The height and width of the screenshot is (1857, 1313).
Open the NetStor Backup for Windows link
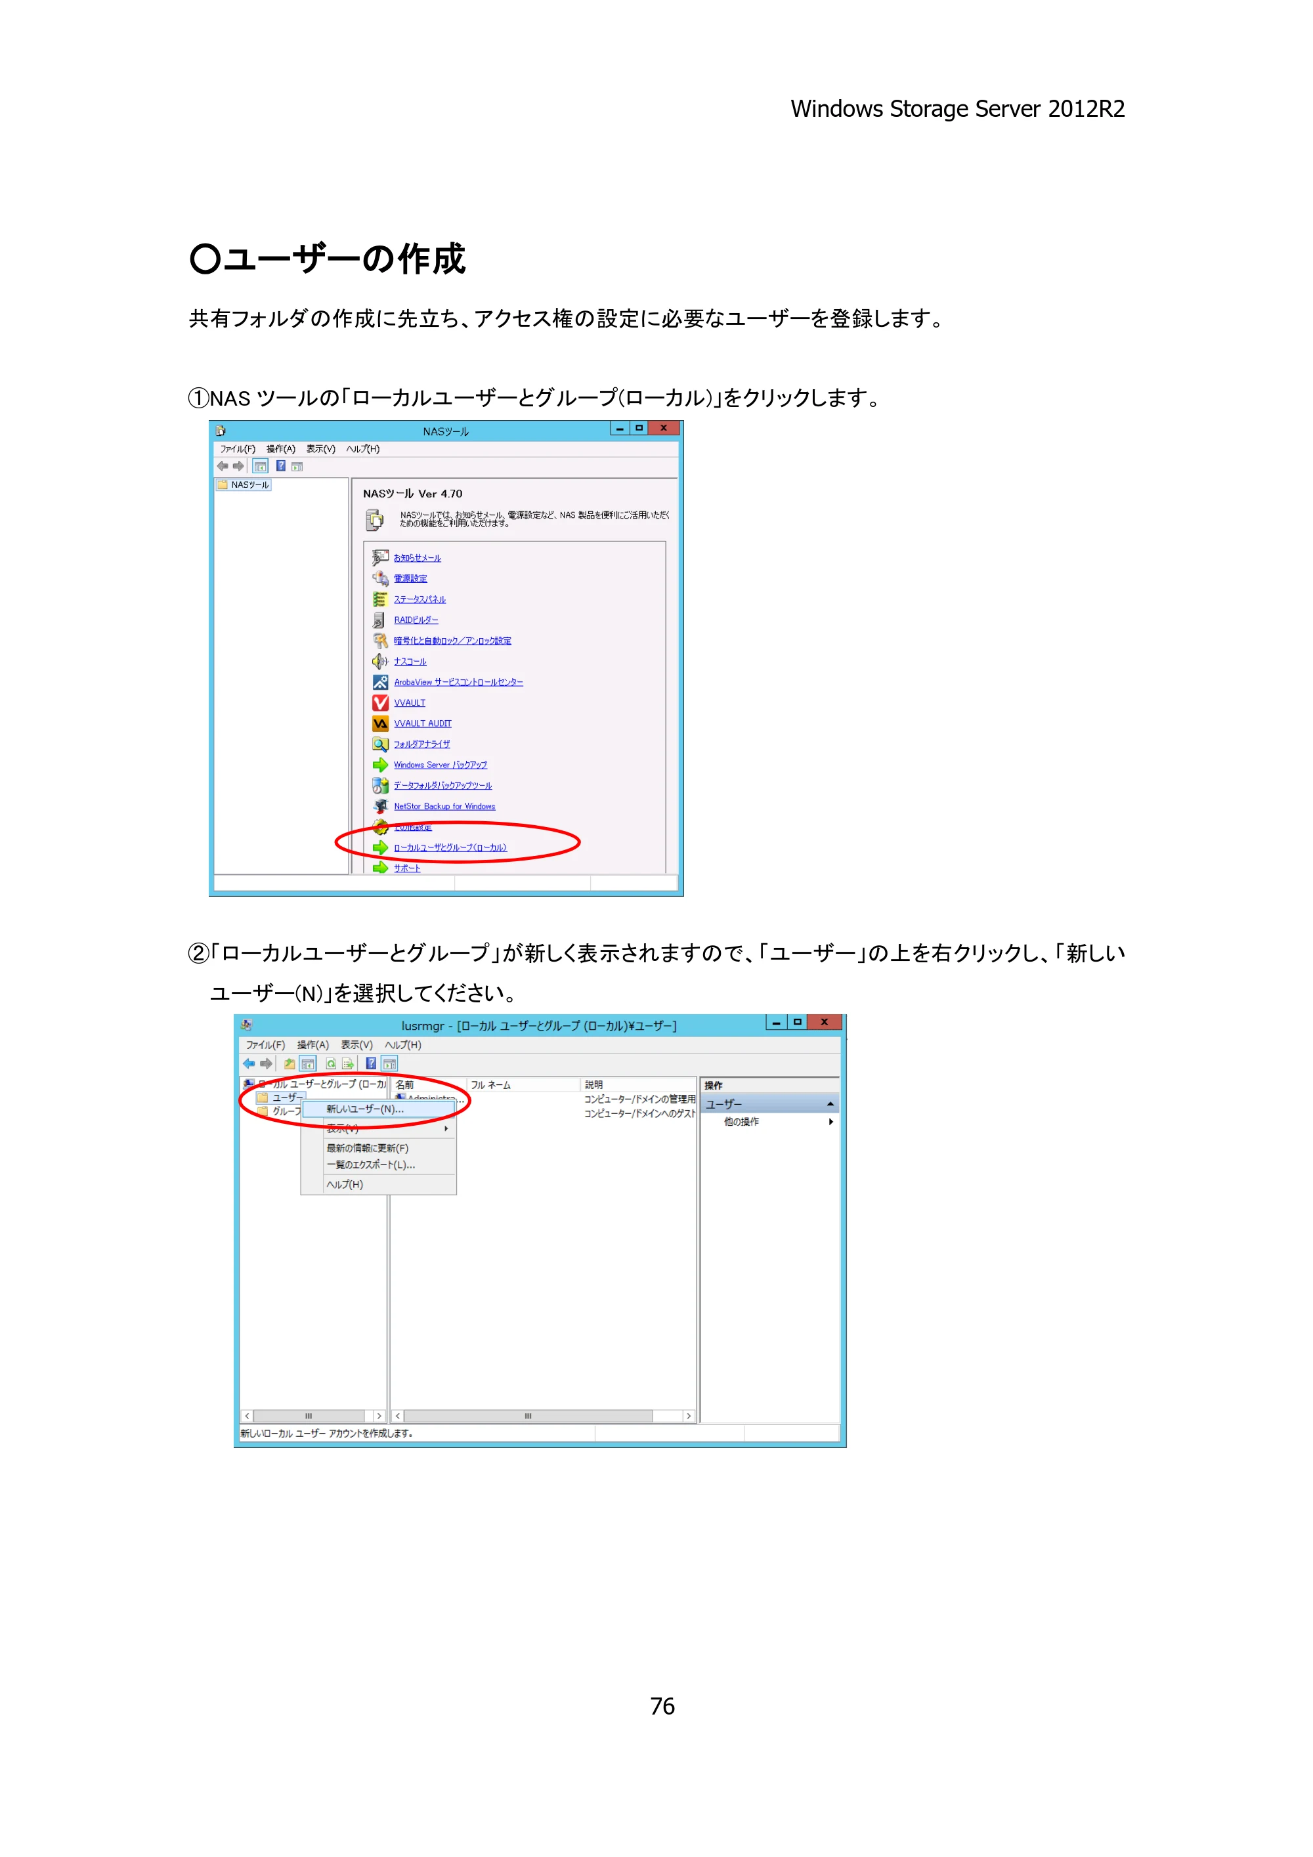coord(444,806)
